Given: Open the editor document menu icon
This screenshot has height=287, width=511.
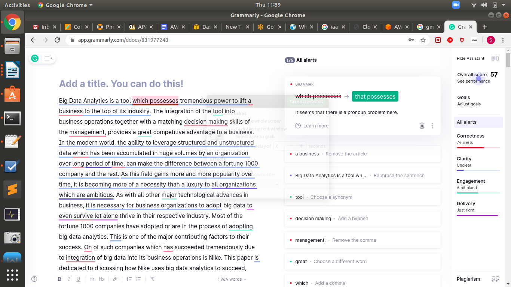Looking at the screenshot, I should pos(48,58).
